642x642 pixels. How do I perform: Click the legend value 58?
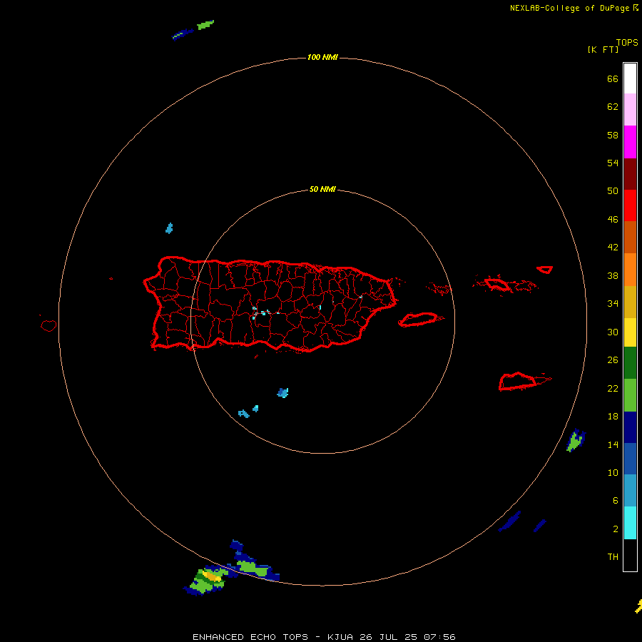(613, 135)
